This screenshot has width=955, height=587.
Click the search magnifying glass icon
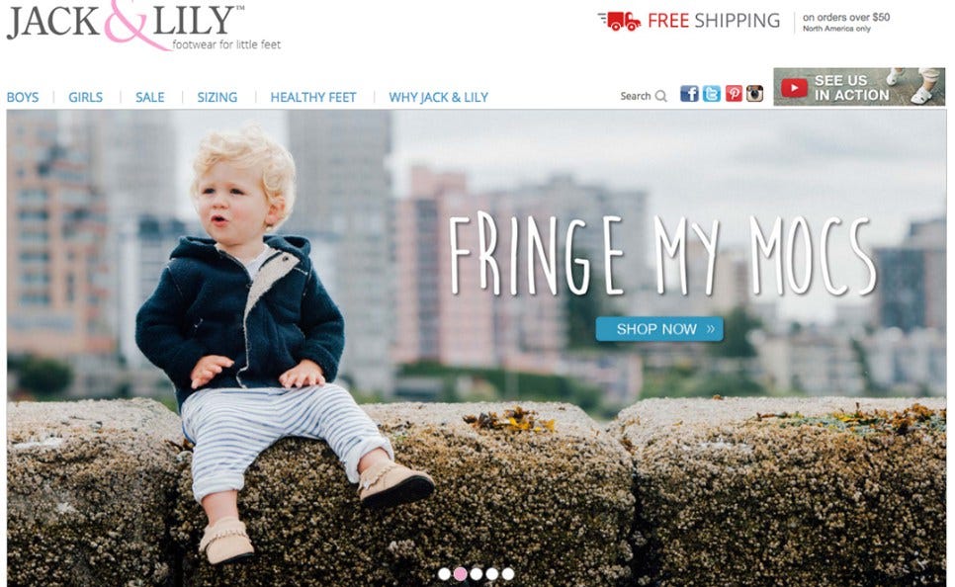(x=660, y=96)
